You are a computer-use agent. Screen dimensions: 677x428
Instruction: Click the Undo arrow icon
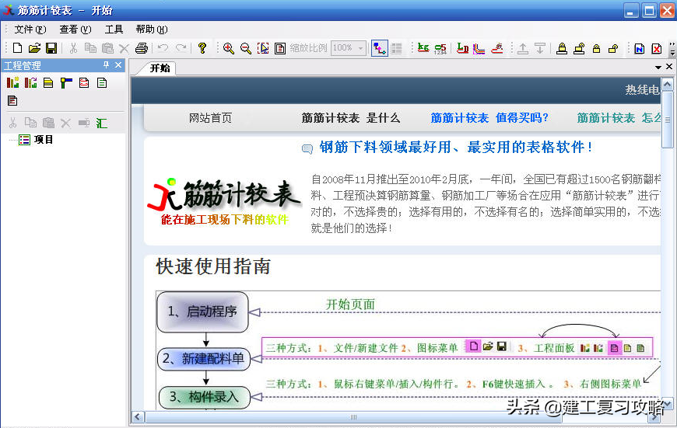click(163, 47)
